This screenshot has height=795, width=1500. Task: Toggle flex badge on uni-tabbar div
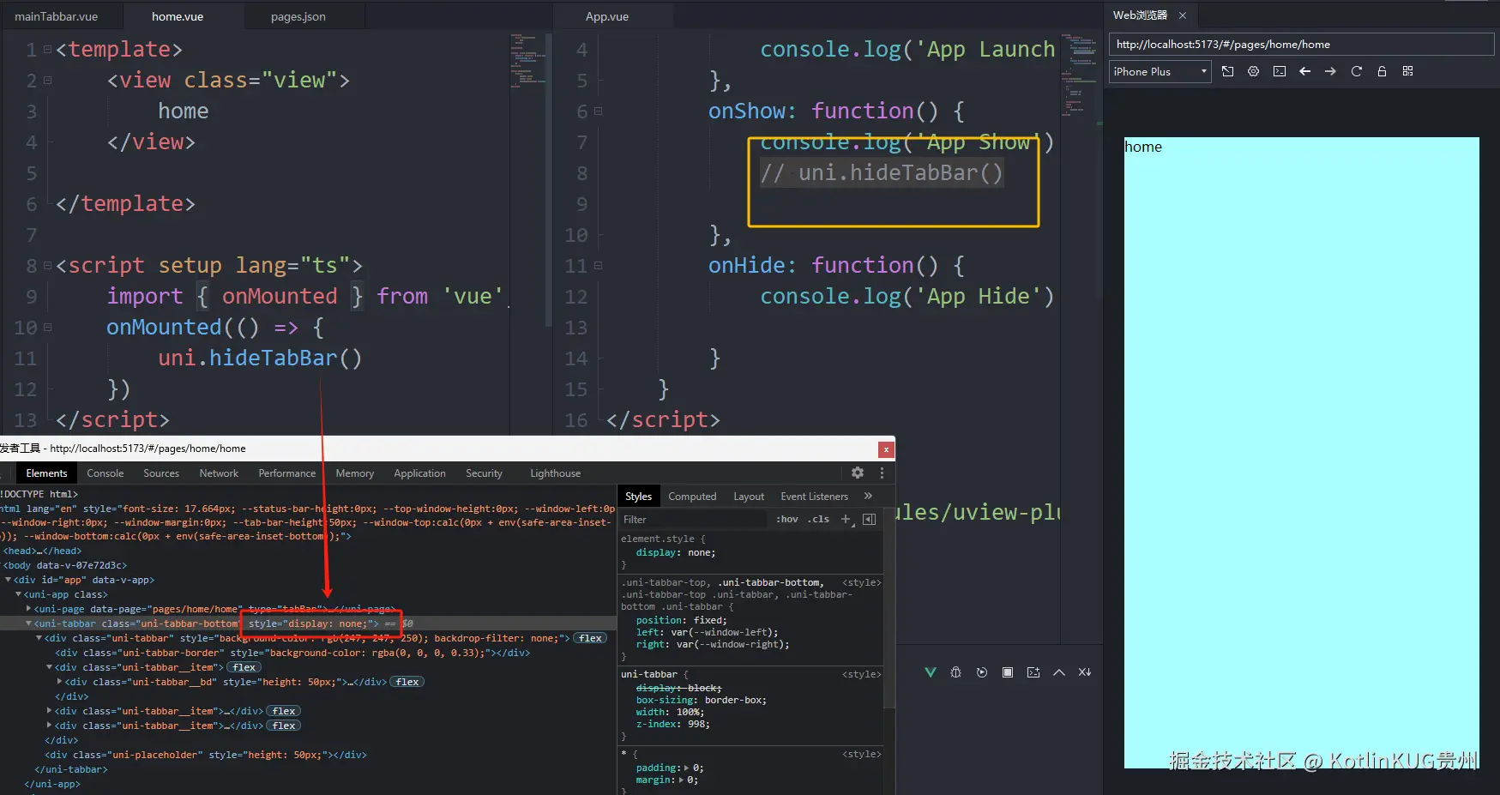(590, 638)
